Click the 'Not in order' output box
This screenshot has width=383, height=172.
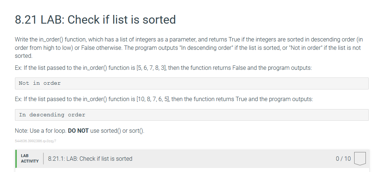[x=192, y=83]
